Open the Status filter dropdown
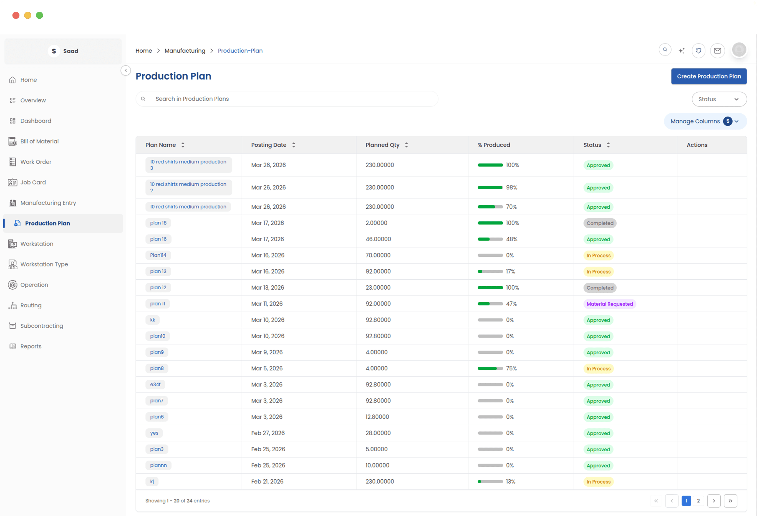 pyautogui.click(x=719, y=99)
